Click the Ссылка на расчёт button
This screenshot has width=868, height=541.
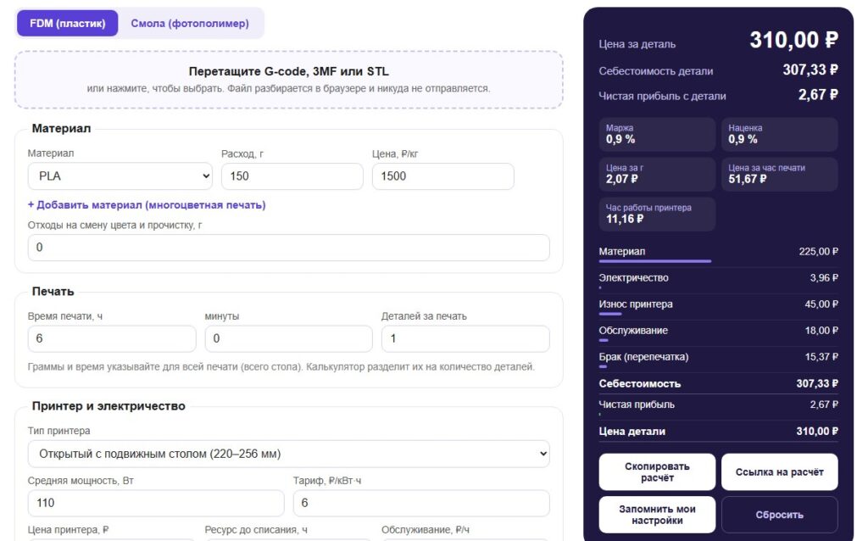(x=780, y=471)
